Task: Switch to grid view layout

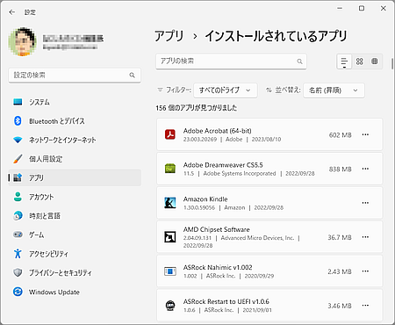Action: coord(359,61)
